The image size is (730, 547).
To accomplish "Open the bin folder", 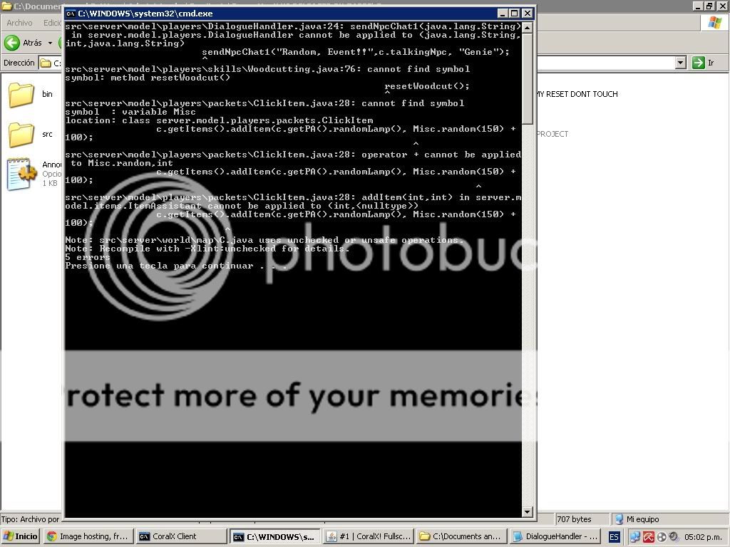I will (21, 95).
